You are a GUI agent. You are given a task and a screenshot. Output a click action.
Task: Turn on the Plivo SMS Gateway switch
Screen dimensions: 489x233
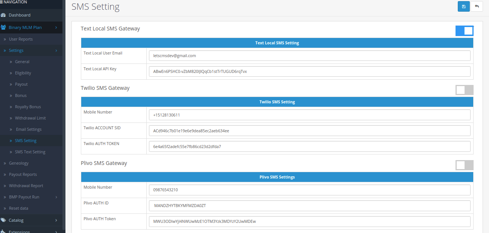(x=464, y=165)
